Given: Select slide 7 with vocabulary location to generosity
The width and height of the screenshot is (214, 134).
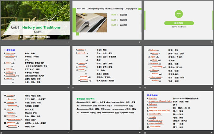Looking at the screenshot, I should coord(35,110).
